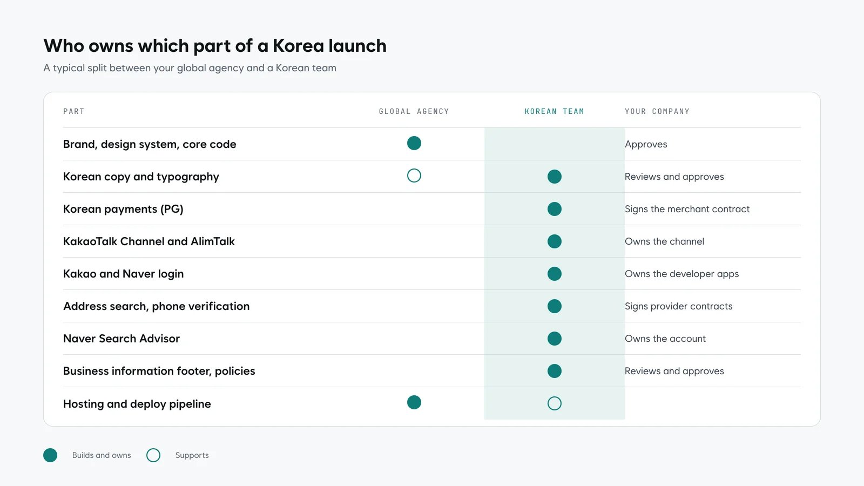The image size is (864, 486).
Task: Select the row label KakaoTalk Channel and AlimTalk
Action: point(149,241)
